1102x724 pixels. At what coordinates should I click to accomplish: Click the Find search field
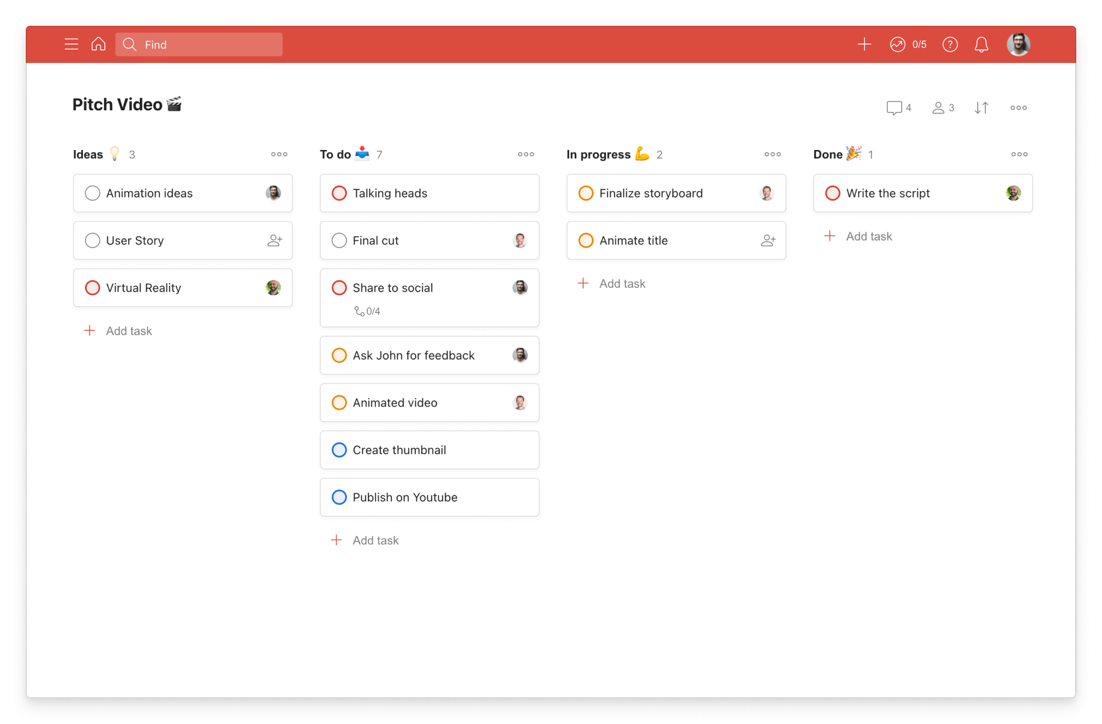(199, 44)
